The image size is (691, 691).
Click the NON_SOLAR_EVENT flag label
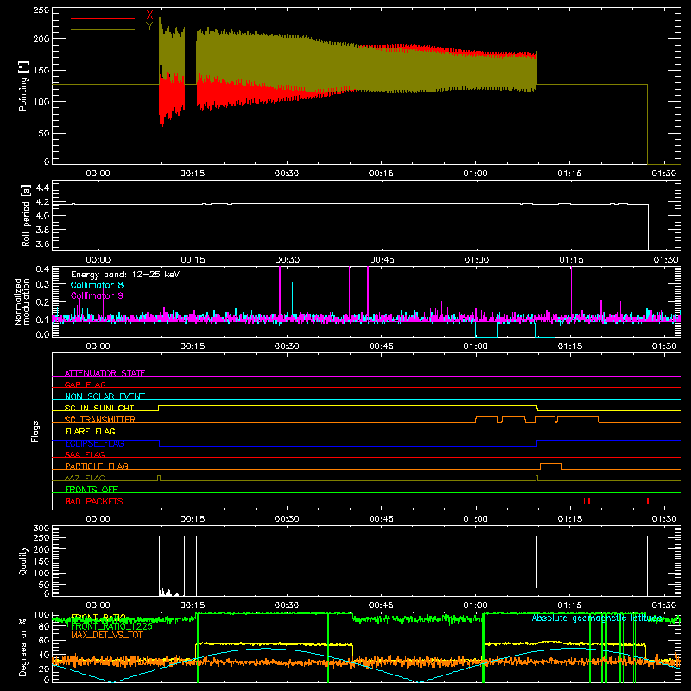105,396
